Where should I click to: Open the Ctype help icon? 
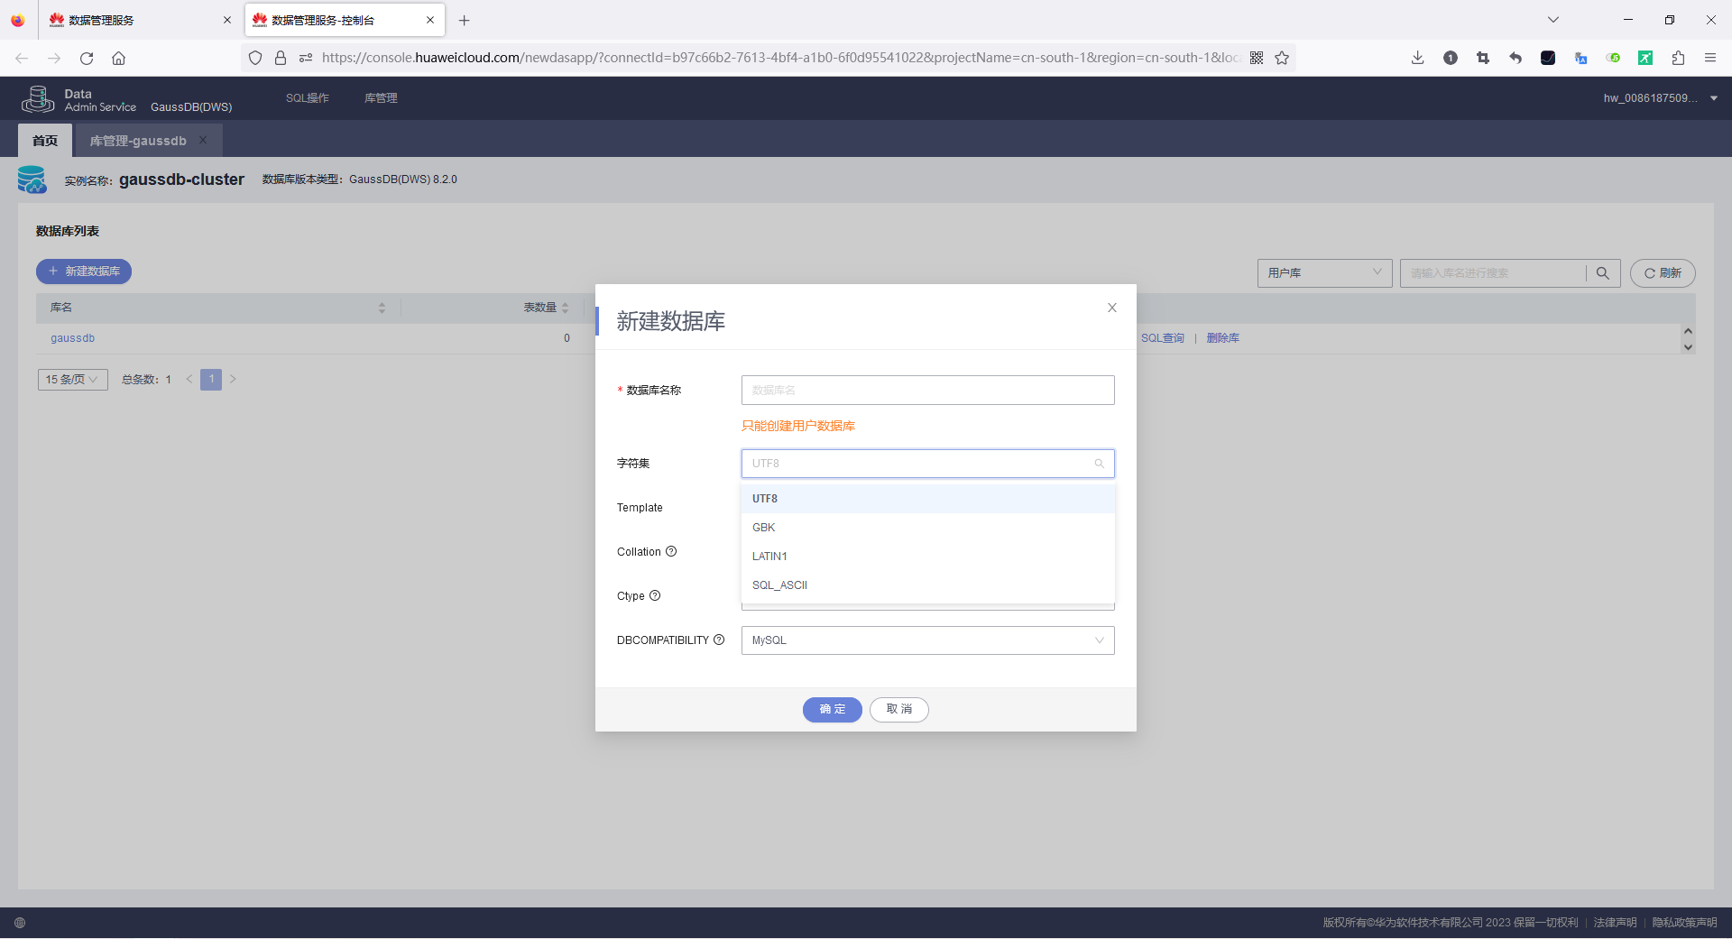pyautogui.click(x=657, y=595)
